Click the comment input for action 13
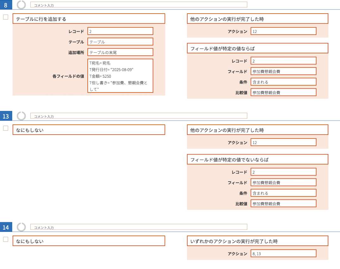The width and height of the screenshot is (340, 269). [139, 116]
